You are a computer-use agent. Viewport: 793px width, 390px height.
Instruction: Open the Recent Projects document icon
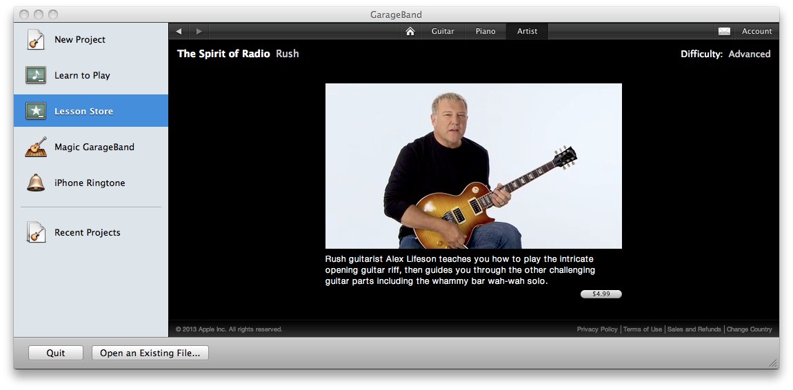(36, 232)
